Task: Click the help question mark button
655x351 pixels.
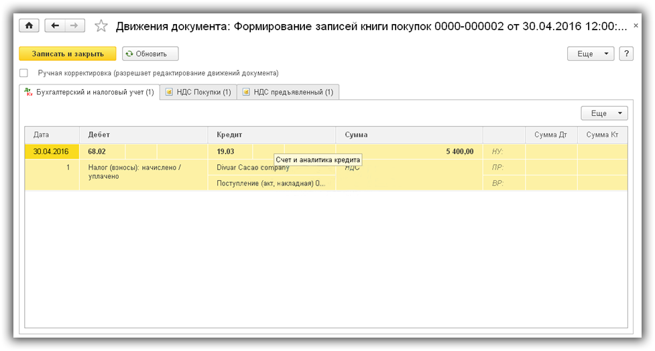Action: coord(626,54)
